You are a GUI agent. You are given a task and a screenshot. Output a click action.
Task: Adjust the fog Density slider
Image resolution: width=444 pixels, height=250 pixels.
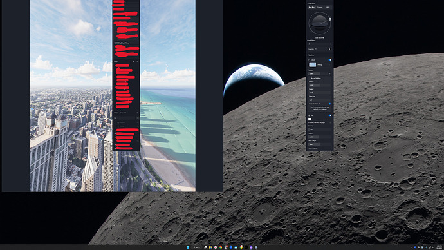coord(319,130)
